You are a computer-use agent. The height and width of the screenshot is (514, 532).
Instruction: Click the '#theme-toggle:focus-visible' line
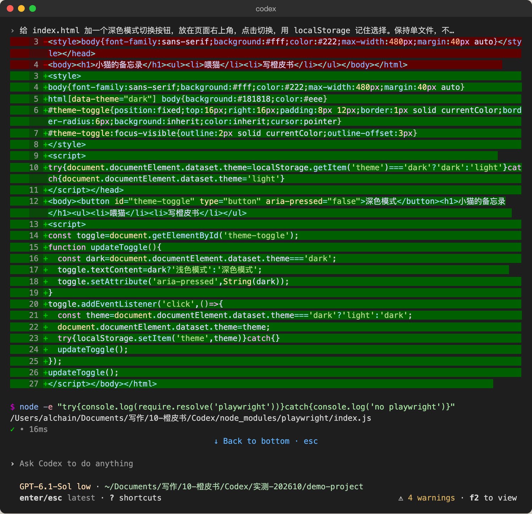[266, 133]
